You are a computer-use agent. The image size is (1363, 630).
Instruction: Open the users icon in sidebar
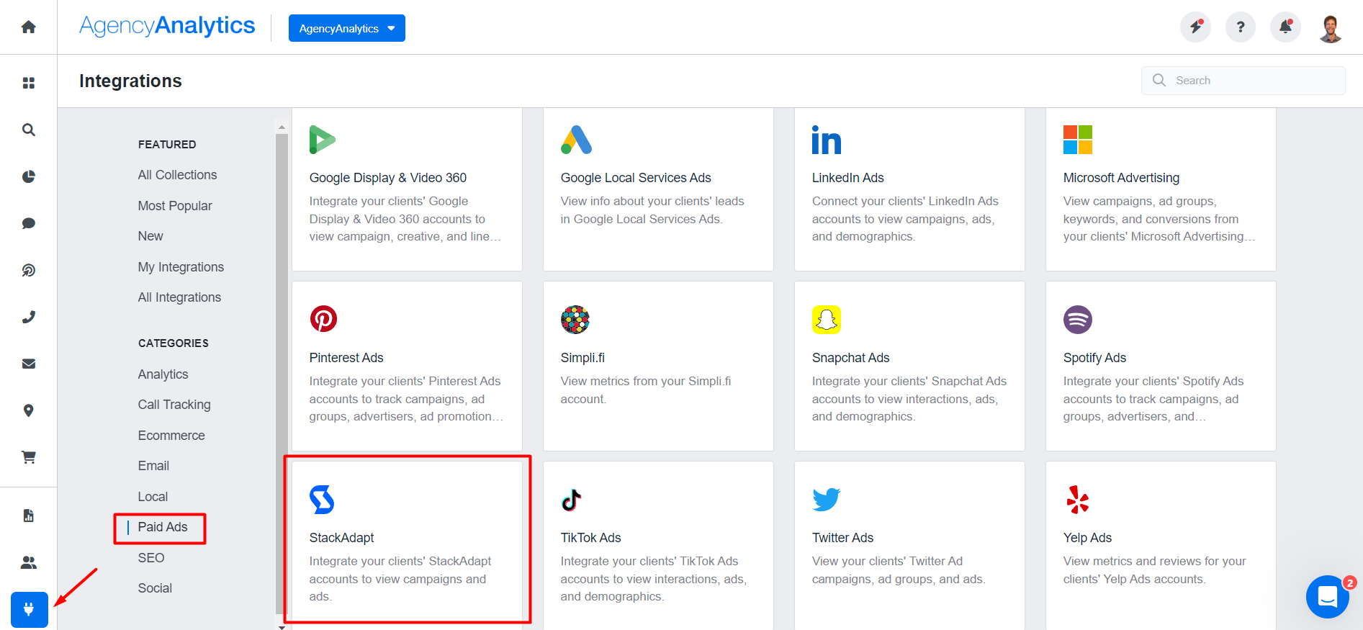click(x=28, y=562)
